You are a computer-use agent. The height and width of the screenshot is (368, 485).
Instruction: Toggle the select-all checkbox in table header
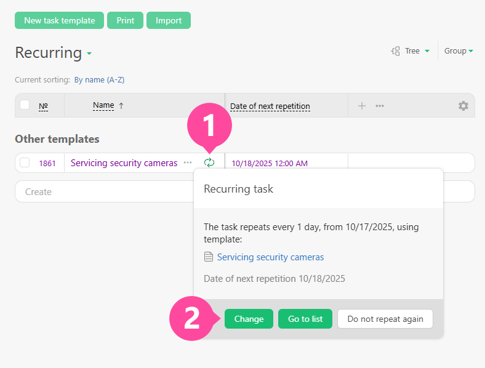click(x=25, y=105)
